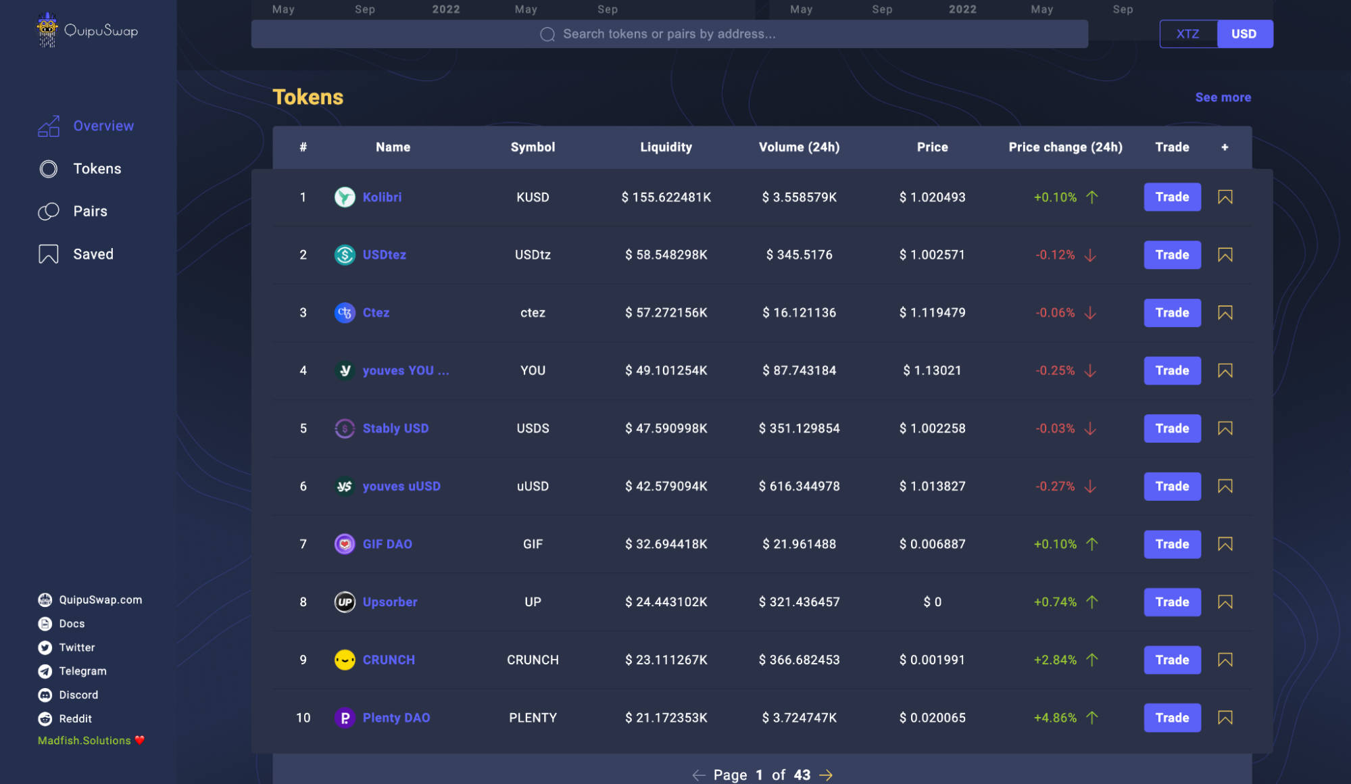Click the Kolibri token icon

click(345, 197)
